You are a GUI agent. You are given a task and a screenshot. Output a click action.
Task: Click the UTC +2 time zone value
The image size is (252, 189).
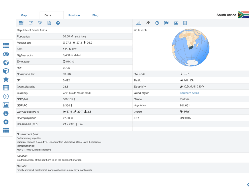click(x=69, y=61)
